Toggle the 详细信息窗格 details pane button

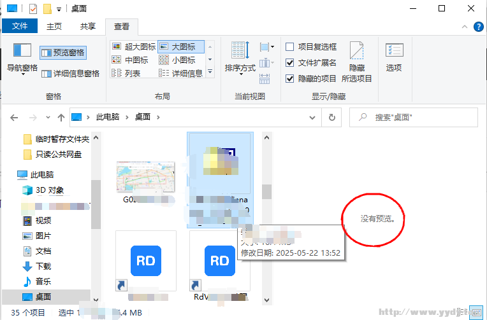pos(70,74)
